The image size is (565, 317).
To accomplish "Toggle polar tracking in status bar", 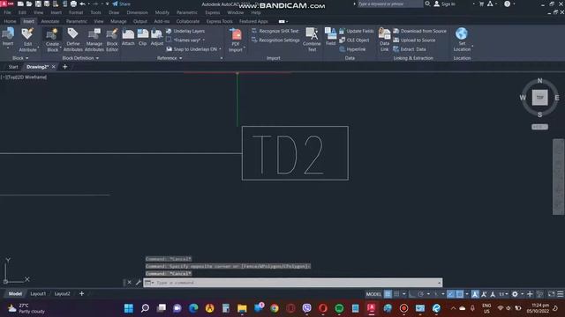I will point(420,294).
